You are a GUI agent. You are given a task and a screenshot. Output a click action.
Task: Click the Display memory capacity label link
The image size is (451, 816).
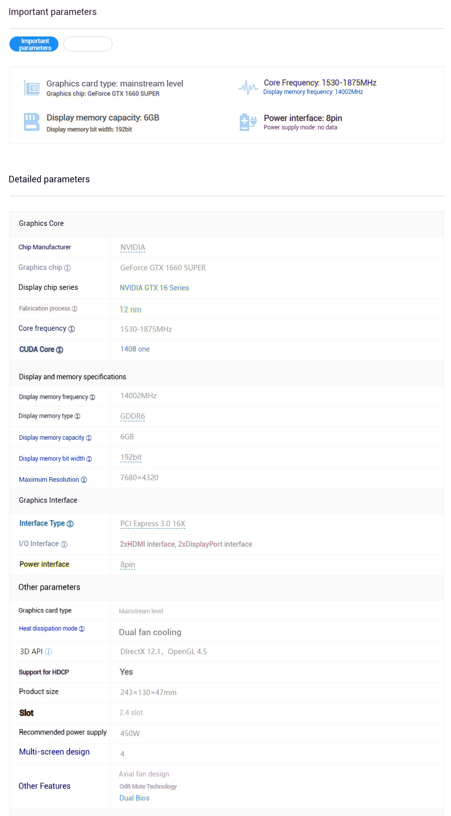click(51, 438)
